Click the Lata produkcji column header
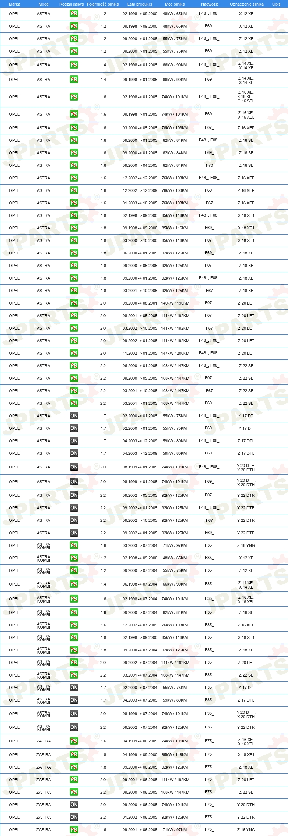 (140, 4)
